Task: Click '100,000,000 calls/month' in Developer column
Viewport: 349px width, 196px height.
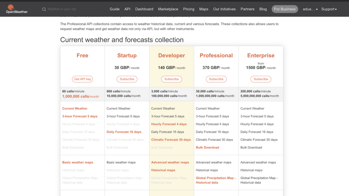Action: (x=169, y=96)
